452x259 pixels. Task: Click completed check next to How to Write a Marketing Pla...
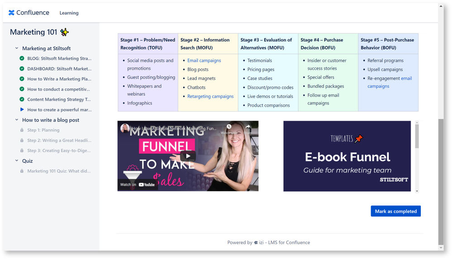pyautogui.click(x=22, y=79)
